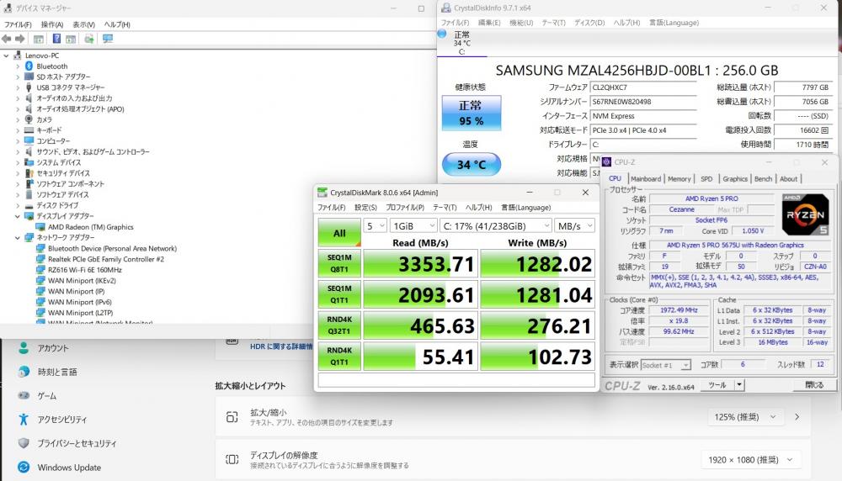The width and height of the screenshot is (842, 481).
Task: Open the MB/s unit dropdown in CrystalDiskMark
Action: click(x=574, y=225)
